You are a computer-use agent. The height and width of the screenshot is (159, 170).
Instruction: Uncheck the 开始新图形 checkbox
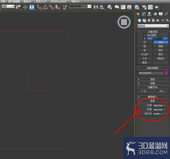point(144,38)
